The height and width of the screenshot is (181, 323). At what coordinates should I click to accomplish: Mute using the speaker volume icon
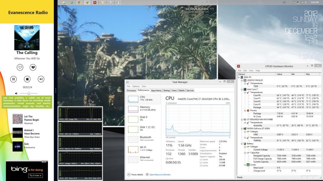point(16,93)
